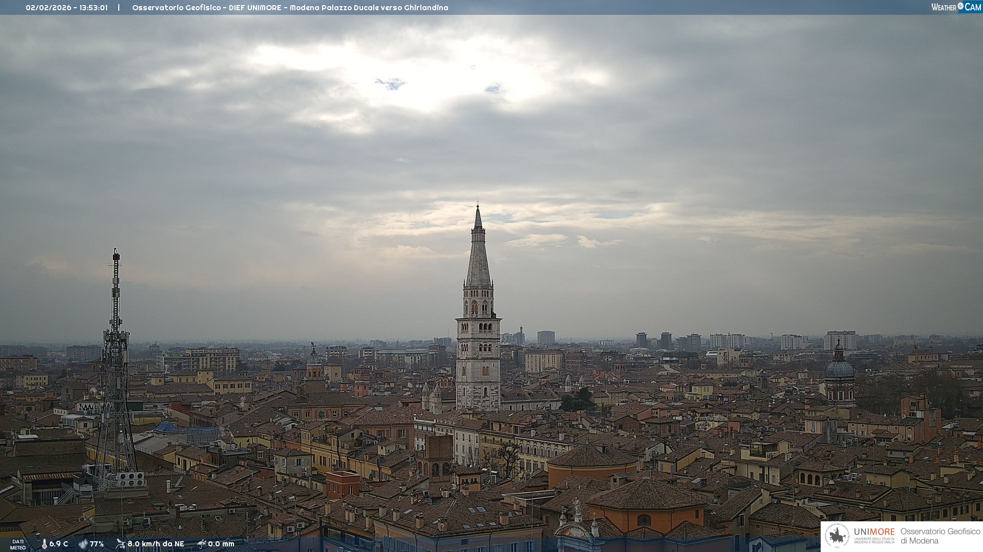The image size is (983, 552).
Task: Click the rain umbrella precipitation icon
Action: click(x=201, y=544)
